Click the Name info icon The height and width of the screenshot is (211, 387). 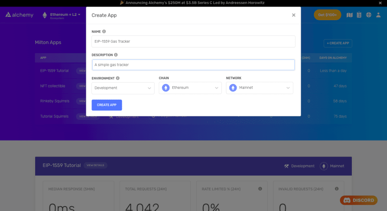coord(104,31)
